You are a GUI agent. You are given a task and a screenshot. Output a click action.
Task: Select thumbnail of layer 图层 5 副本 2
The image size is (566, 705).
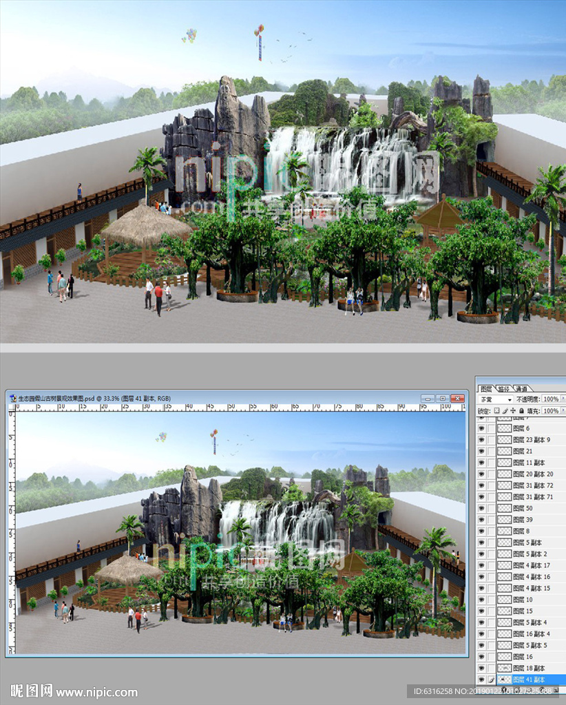[x=505, y=554]
